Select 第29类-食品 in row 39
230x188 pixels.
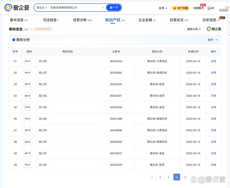click(157, 153)
